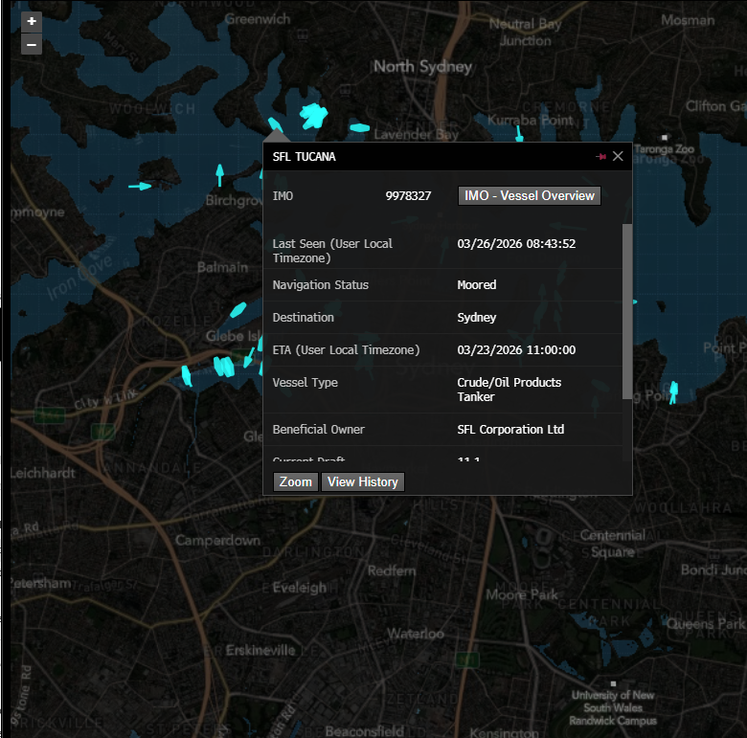Click Vessel Type value Crude/Oil Products Tanker

(509, 390)
